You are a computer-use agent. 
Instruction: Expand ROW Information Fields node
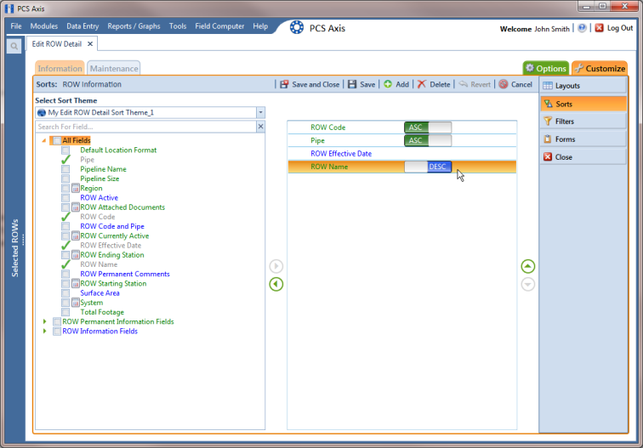point(45,332)
